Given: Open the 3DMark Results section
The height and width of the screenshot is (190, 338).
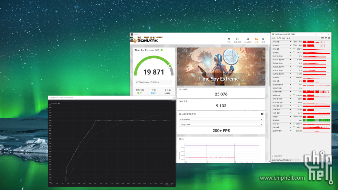Looking at the screenshot, I should (x=256, y=40).
